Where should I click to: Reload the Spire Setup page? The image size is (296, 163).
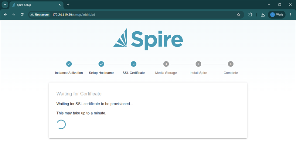[22, 15]
